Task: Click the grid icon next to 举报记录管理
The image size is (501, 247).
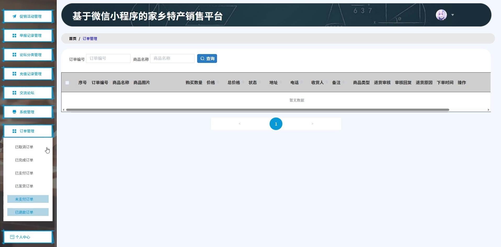Action: tap(14, 36)
